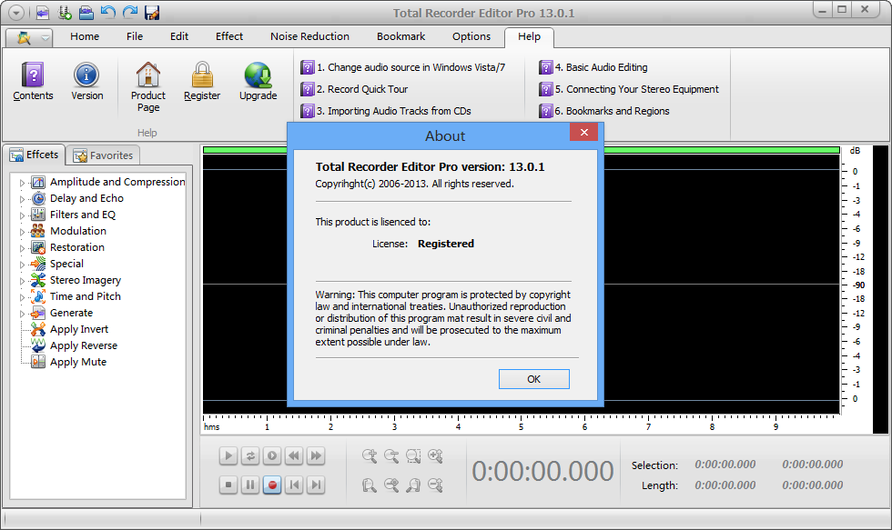Open Importing Audio Tracks from CDs topic
This screenshot has width=892, height=530.
[x=386, y=111]
